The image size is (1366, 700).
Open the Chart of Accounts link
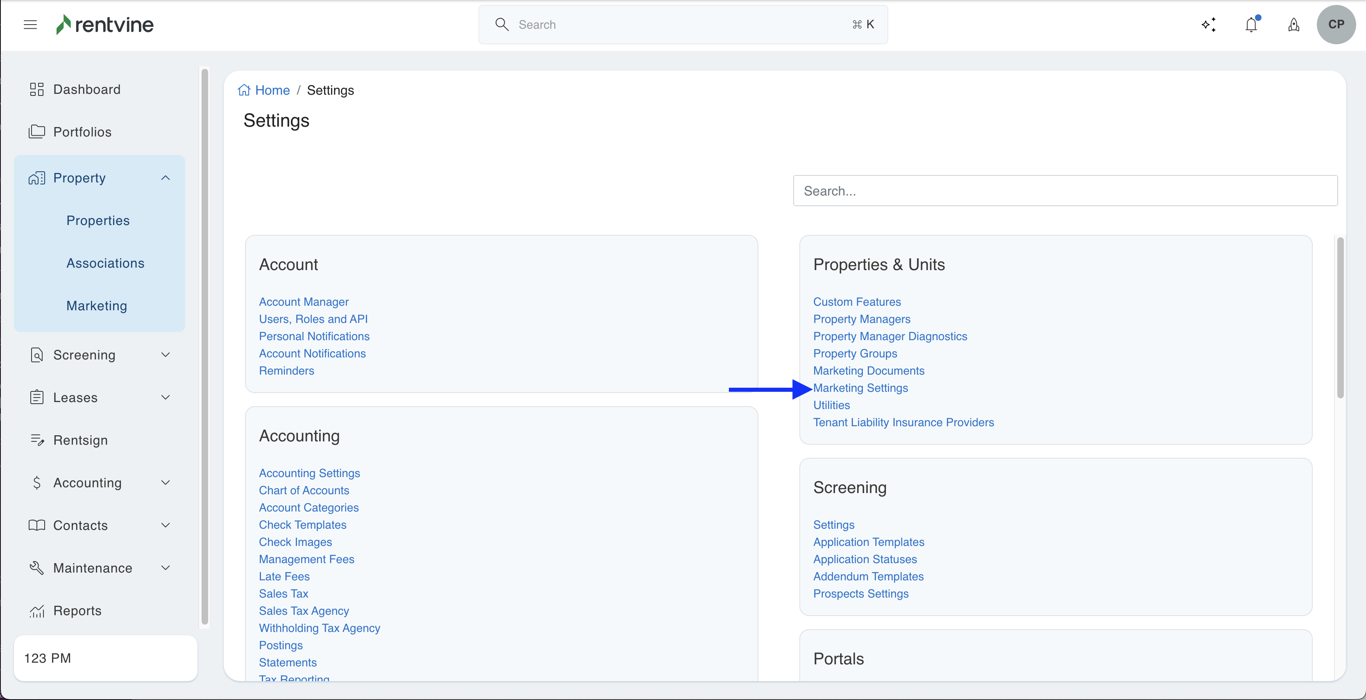point(304,491)
